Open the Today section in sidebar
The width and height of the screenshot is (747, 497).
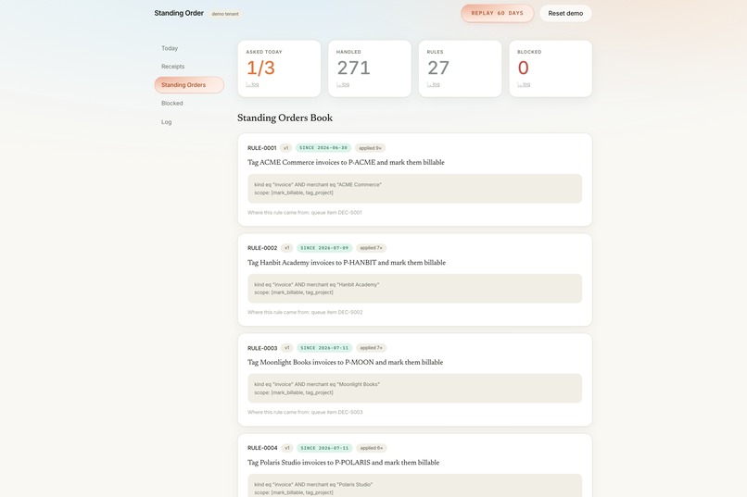click(x=170, y=48)
